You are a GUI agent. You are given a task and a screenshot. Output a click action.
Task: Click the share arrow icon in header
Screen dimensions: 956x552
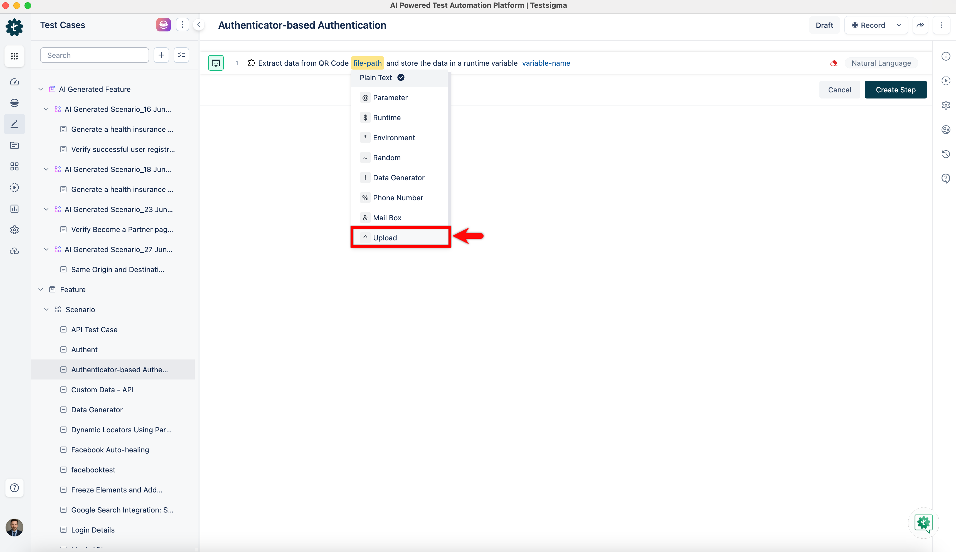[x=920, y=25]
